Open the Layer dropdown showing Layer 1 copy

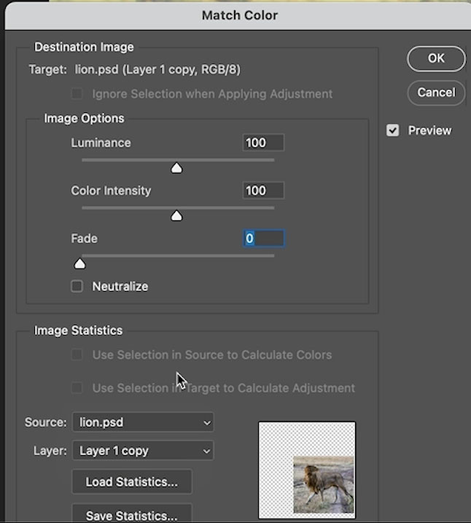point(143,451)
